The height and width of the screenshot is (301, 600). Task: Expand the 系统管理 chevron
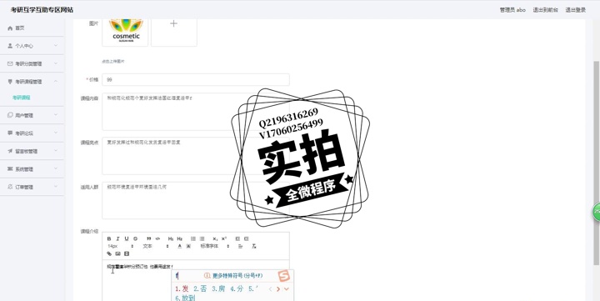pyautogui.click(x=56, y=169)
